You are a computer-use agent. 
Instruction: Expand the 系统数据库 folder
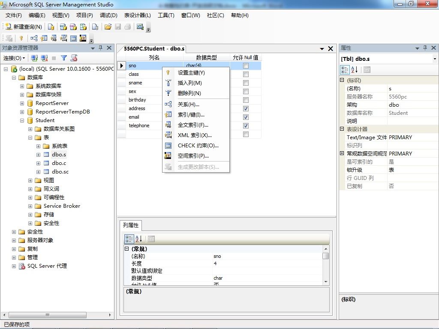click(22, 86)
